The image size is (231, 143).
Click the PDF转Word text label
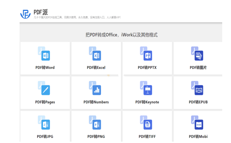click(45, 68)
